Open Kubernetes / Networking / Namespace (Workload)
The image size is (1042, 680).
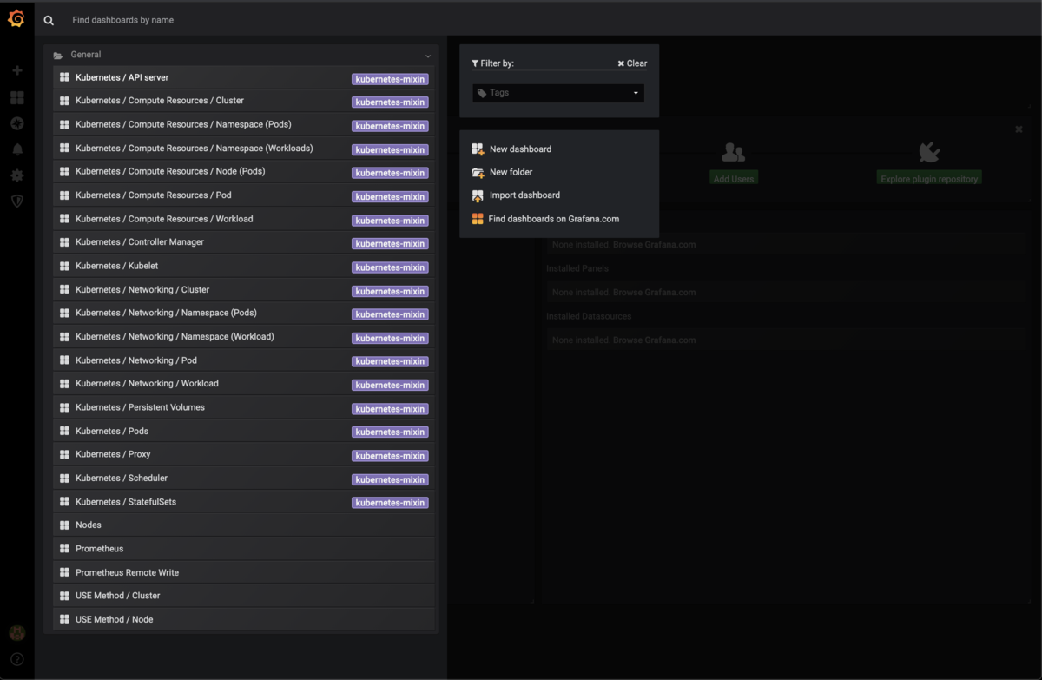(x=244, y=336)
